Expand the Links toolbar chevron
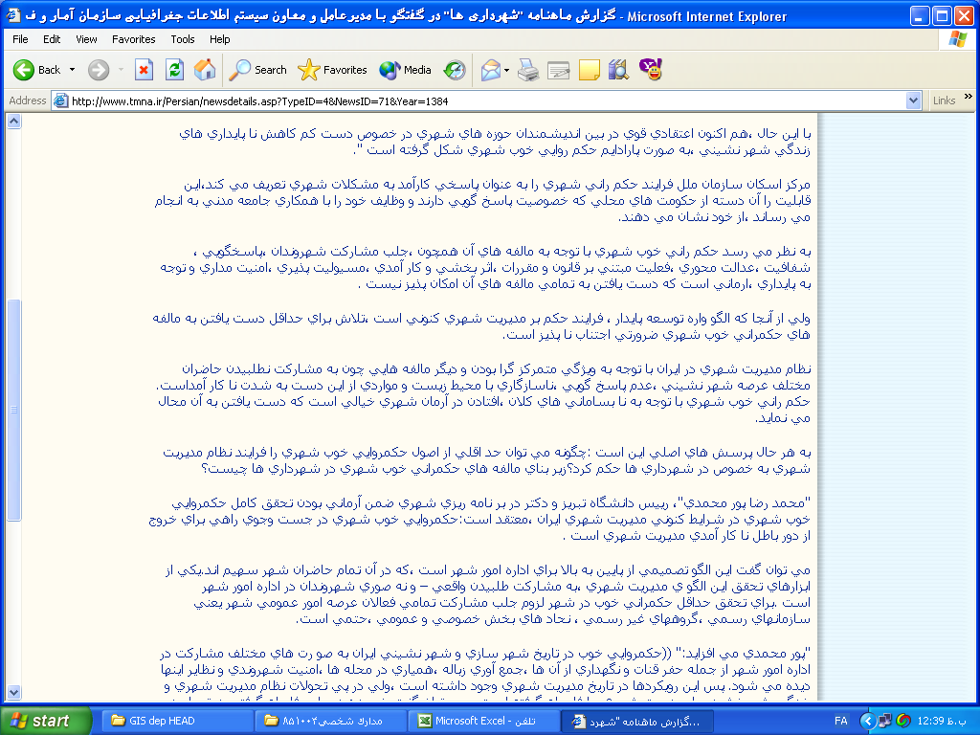Image resolution: width=980 pixels, height=735 pixels. pos(969,100)
